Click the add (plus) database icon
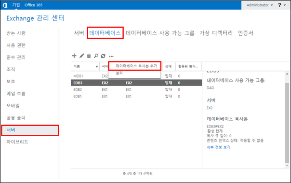This screenshot has height=183, width=291. point(74,56)
